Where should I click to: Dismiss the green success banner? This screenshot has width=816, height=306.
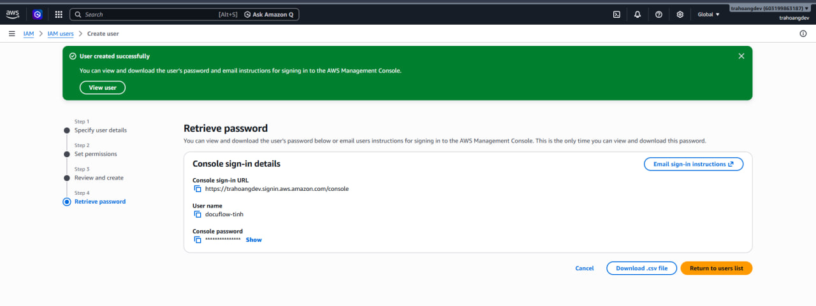click(x=741, y=56)
